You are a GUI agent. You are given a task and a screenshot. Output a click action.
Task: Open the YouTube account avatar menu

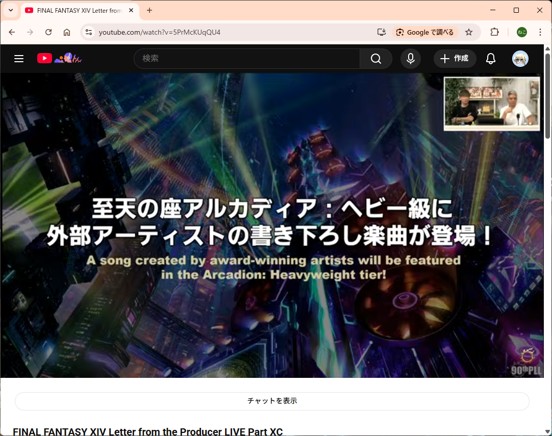[520, 59]
